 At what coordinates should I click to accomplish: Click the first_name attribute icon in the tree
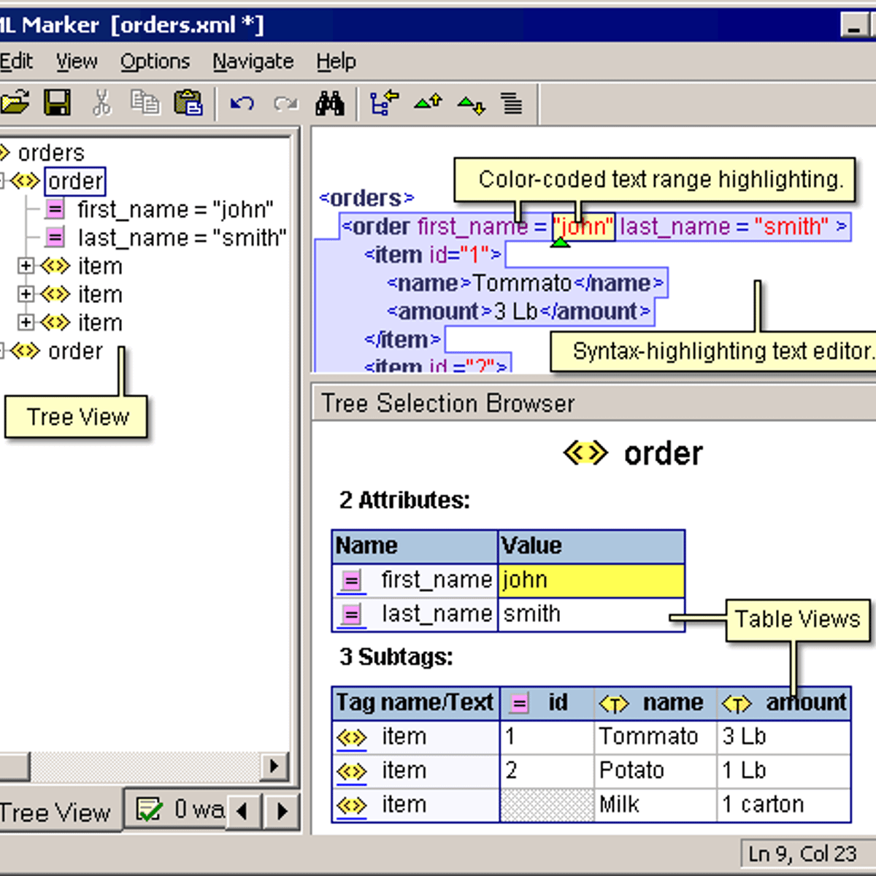tap(55, 210)
